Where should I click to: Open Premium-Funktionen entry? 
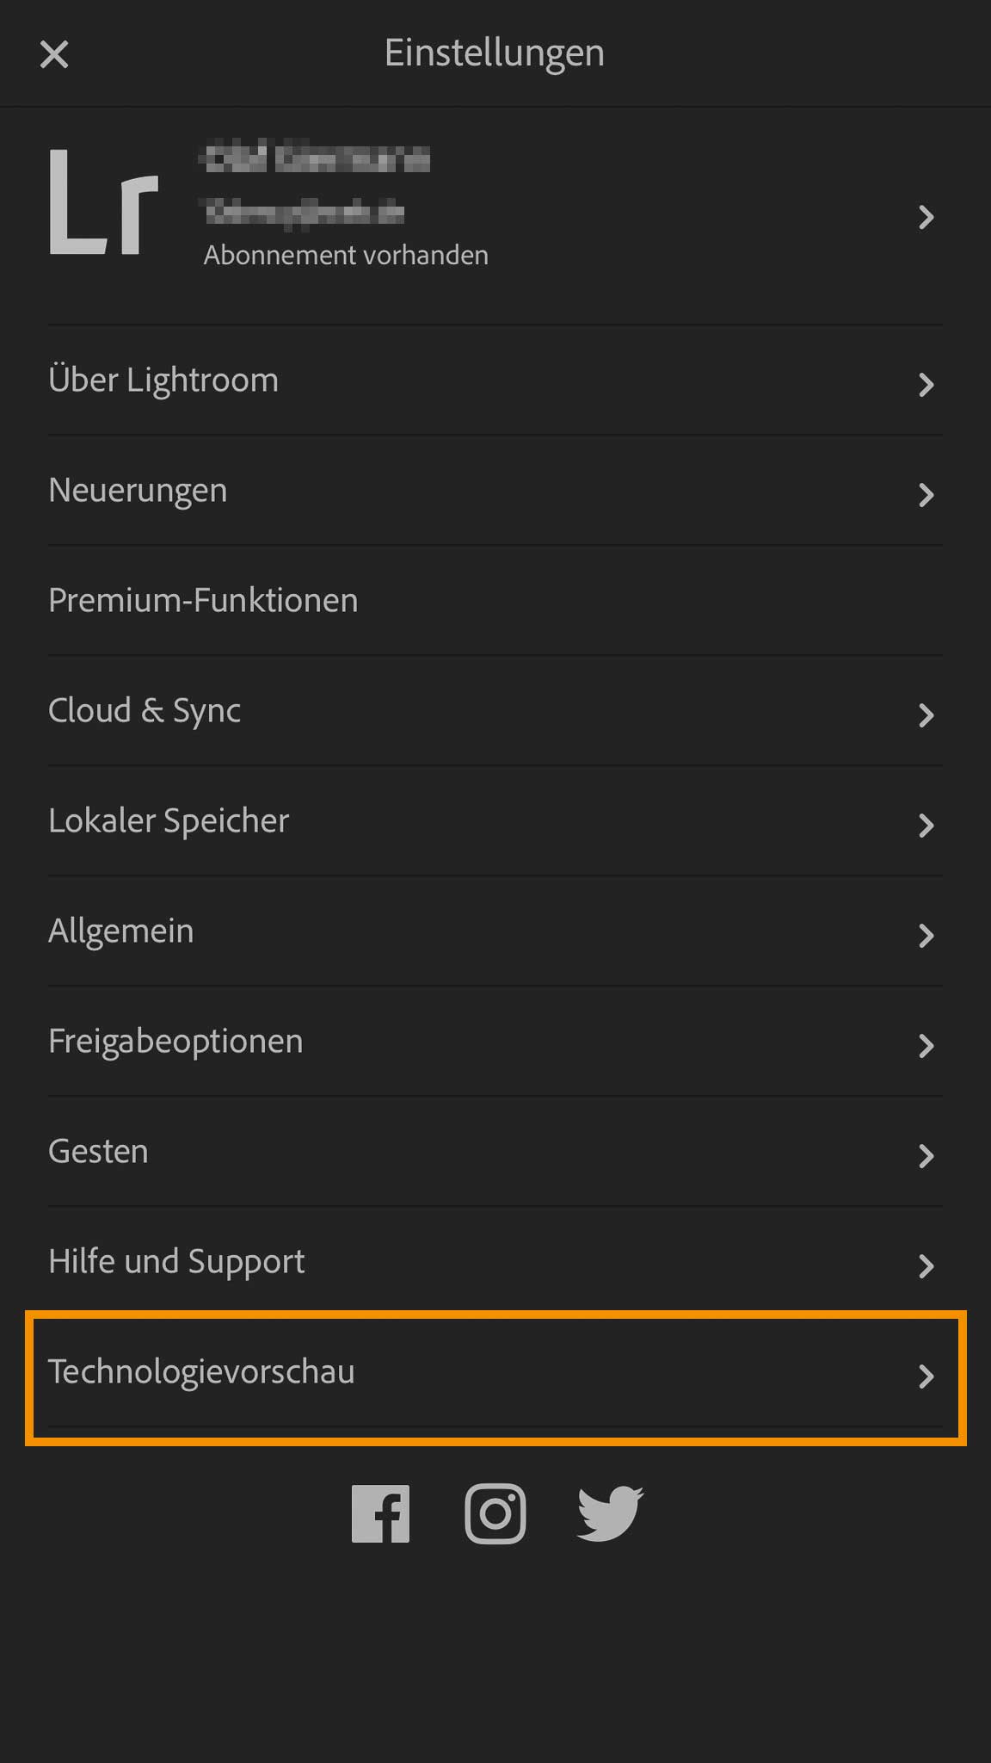[203, 601]
